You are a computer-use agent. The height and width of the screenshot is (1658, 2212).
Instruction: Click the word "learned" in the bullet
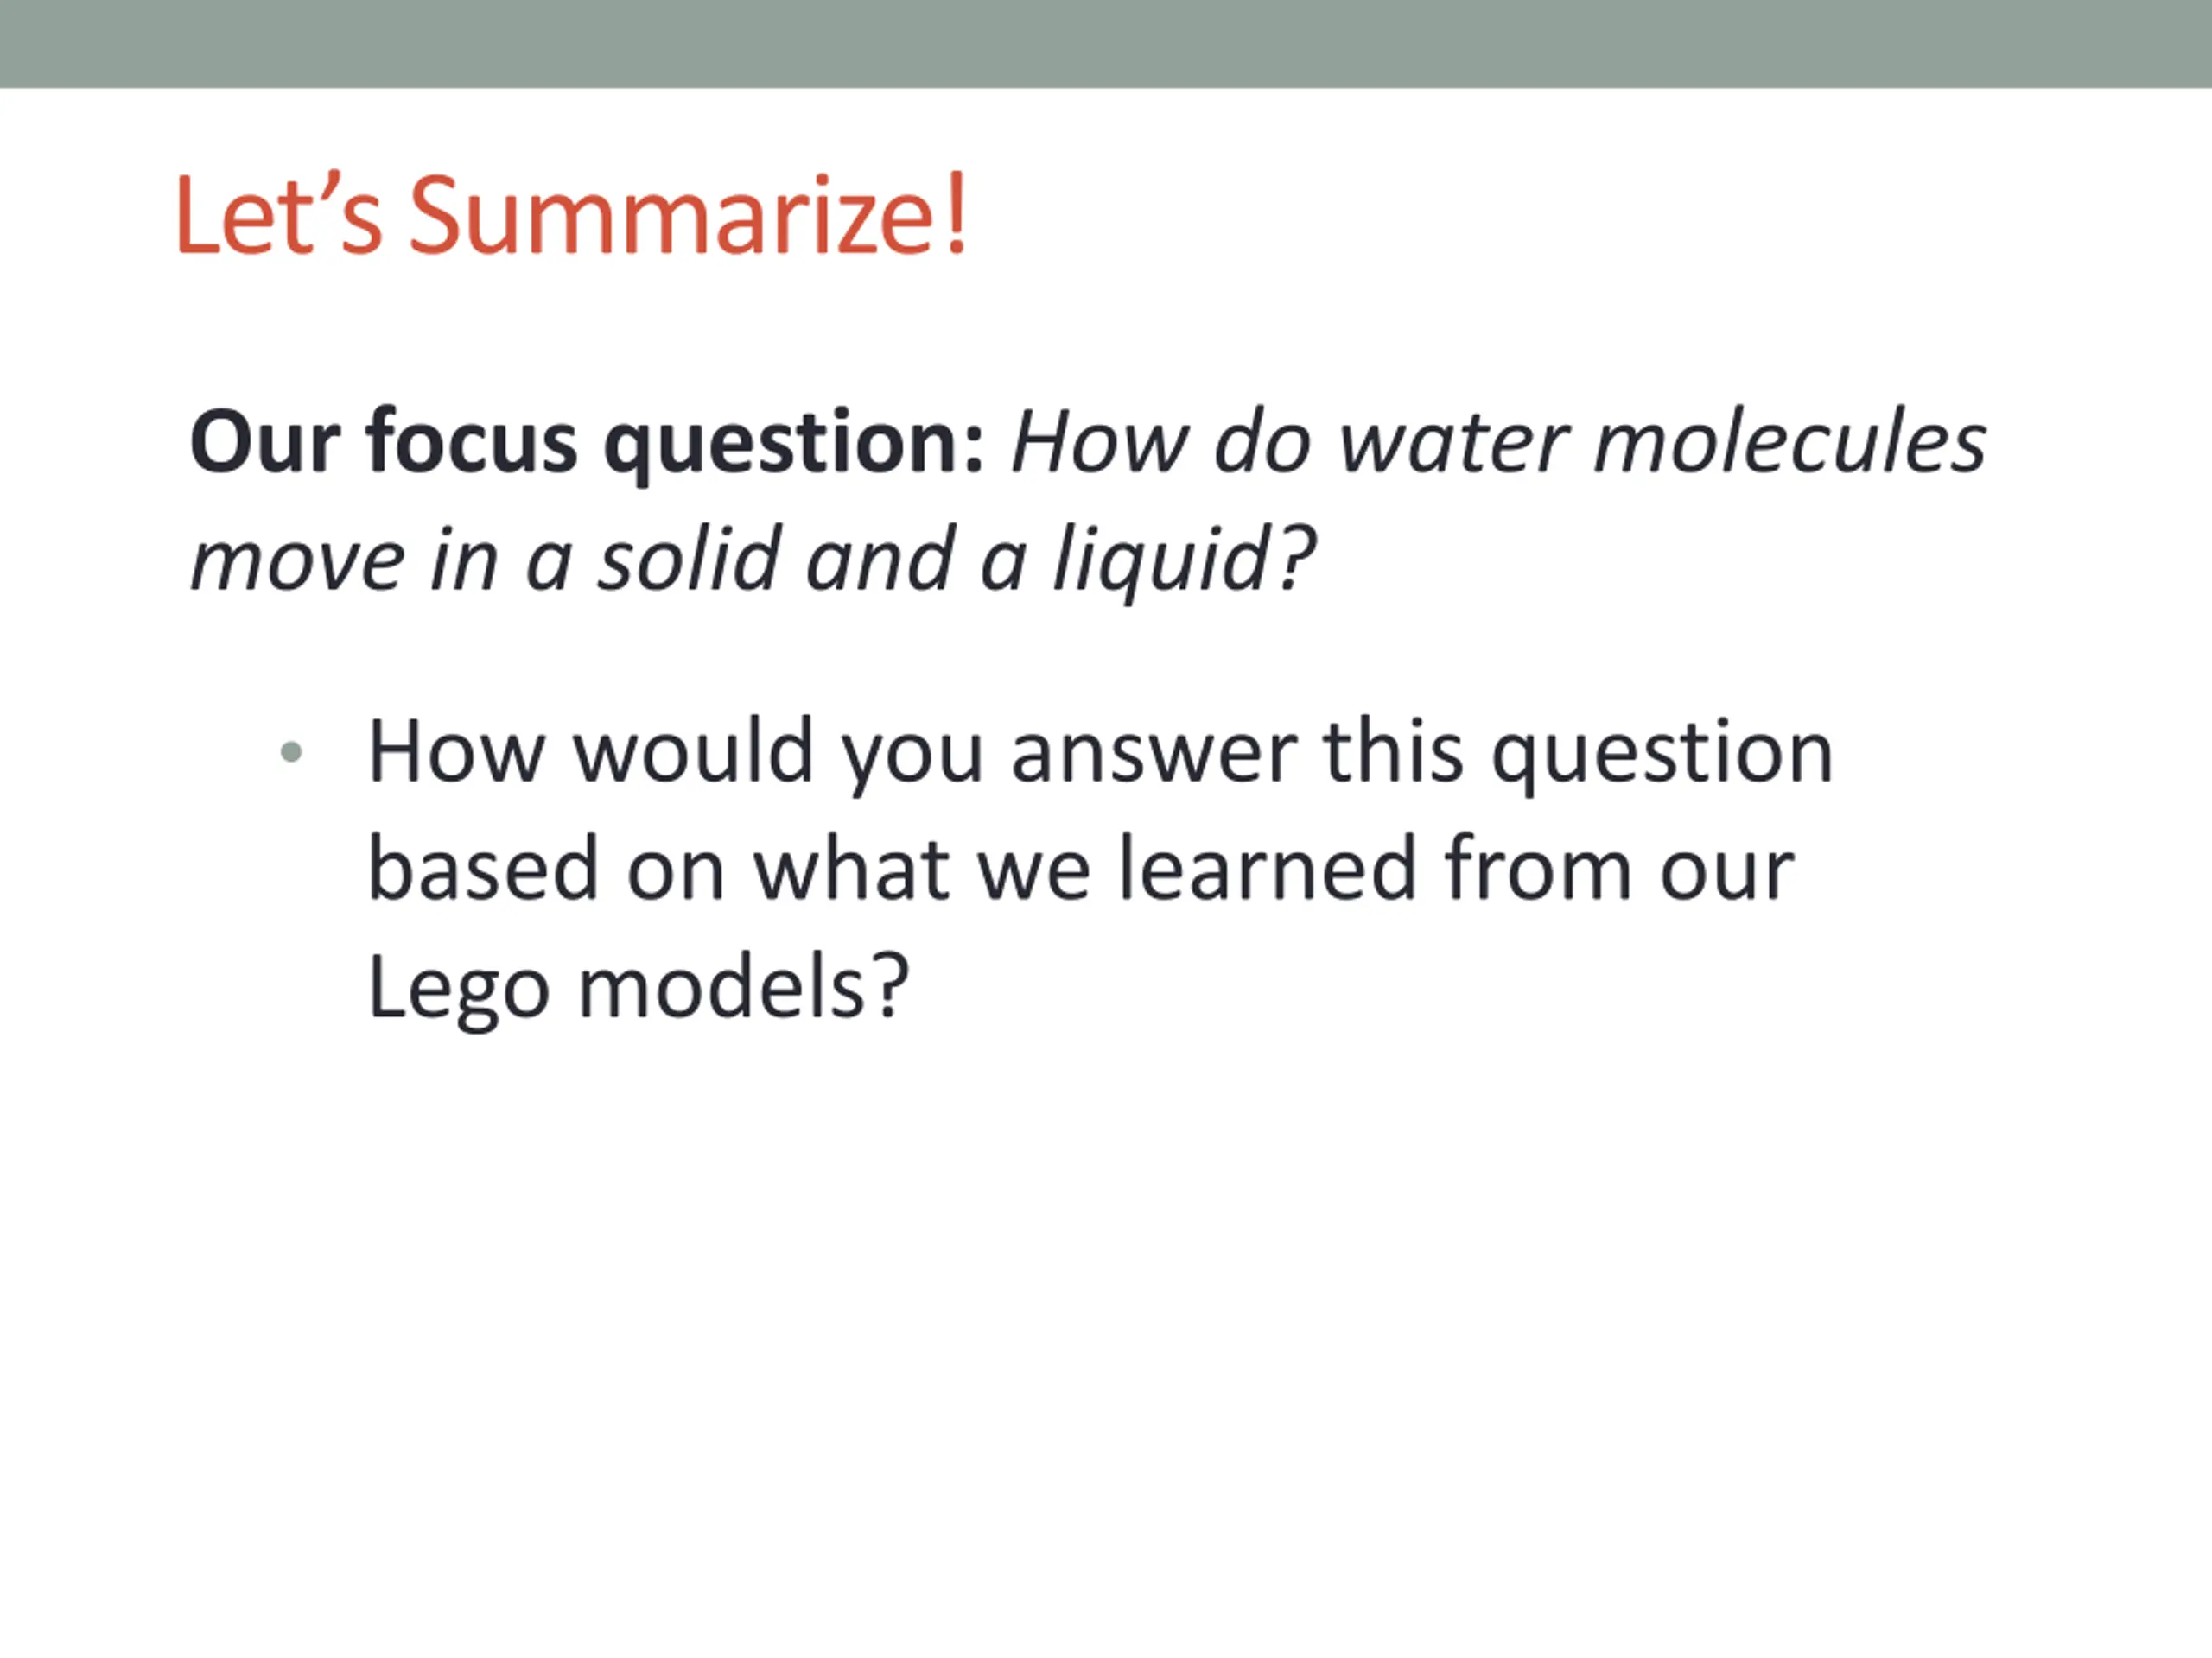click(1267, 870)
